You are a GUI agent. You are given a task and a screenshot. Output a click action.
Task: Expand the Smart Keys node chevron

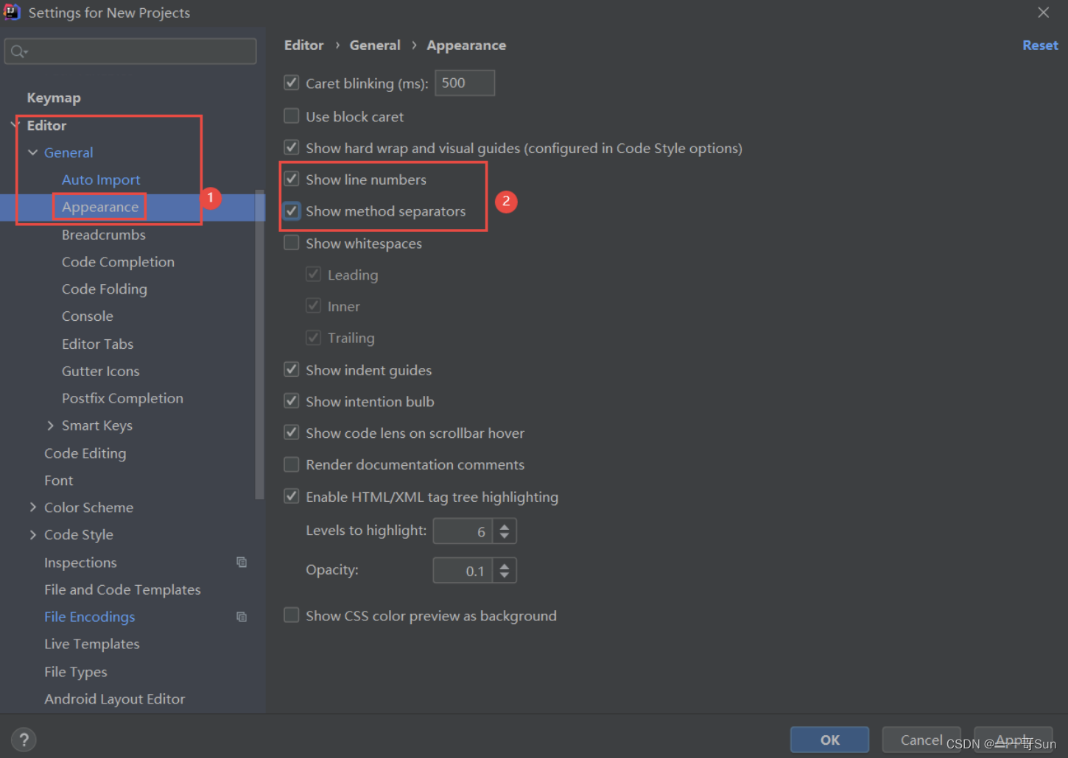(50, 425)
